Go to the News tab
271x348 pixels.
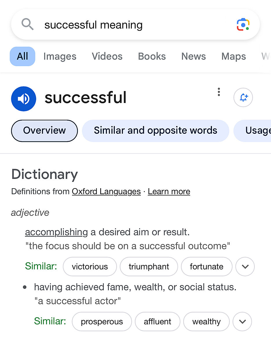(x=193, y=56)
